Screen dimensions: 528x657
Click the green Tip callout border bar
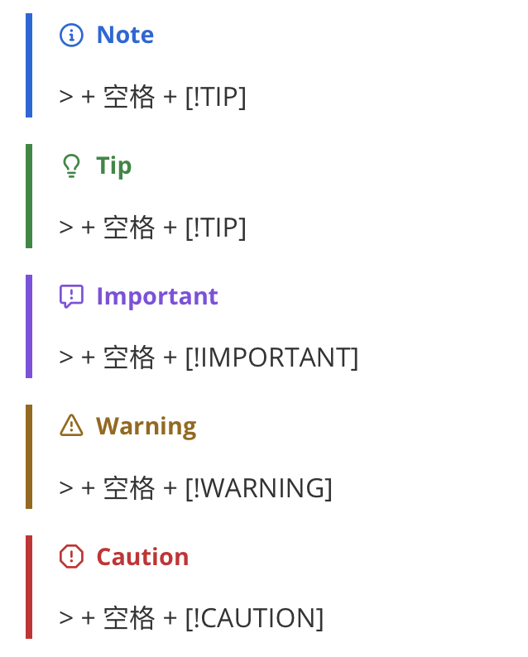coord(29,196)
